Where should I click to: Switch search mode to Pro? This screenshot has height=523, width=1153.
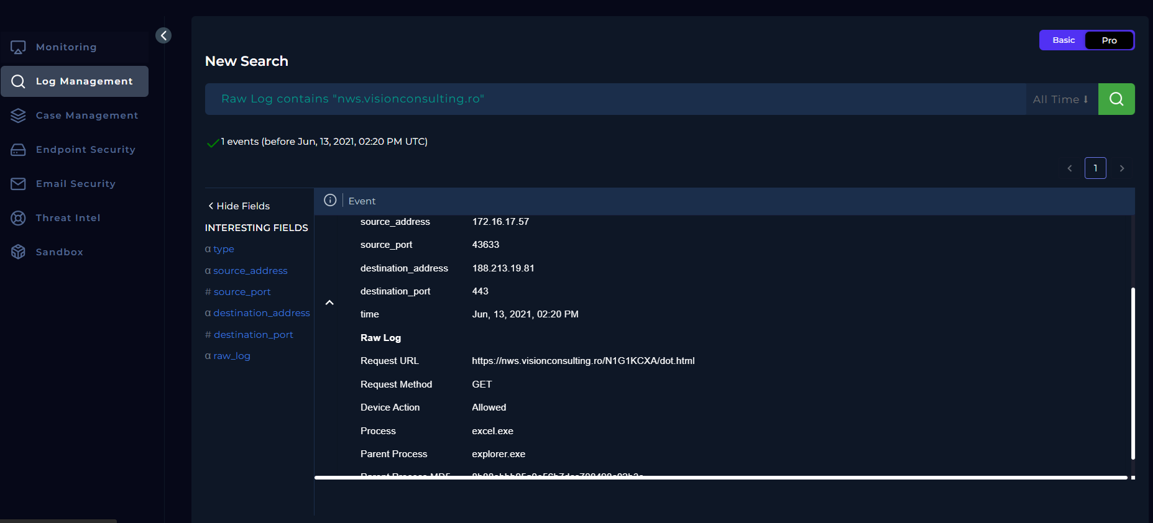1109,40
